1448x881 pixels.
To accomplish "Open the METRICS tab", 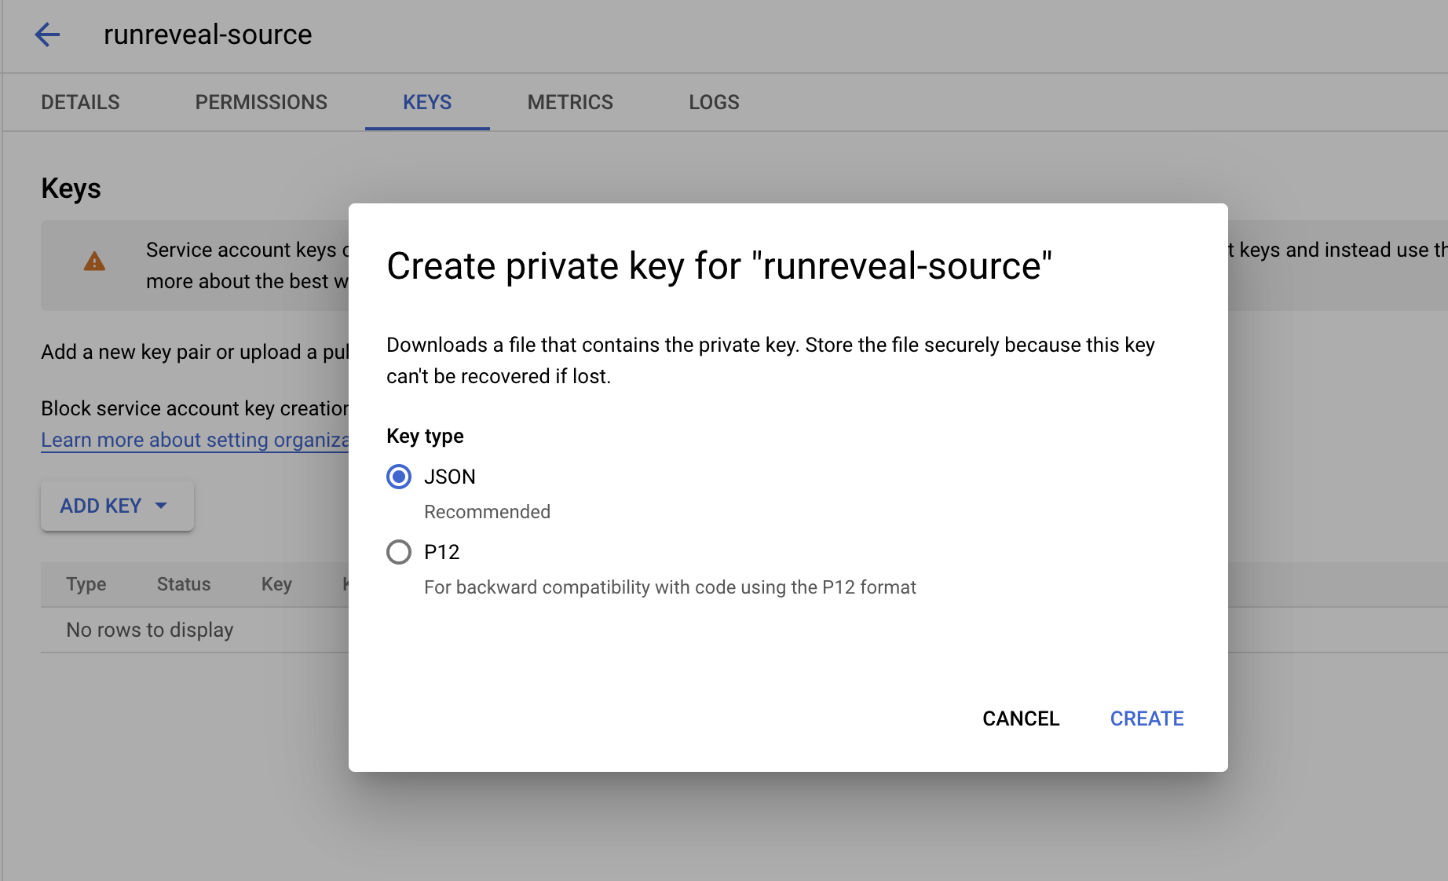I will coord(570,101).
